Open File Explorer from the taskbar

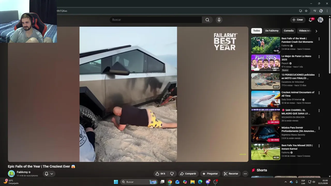coord(192,182)
